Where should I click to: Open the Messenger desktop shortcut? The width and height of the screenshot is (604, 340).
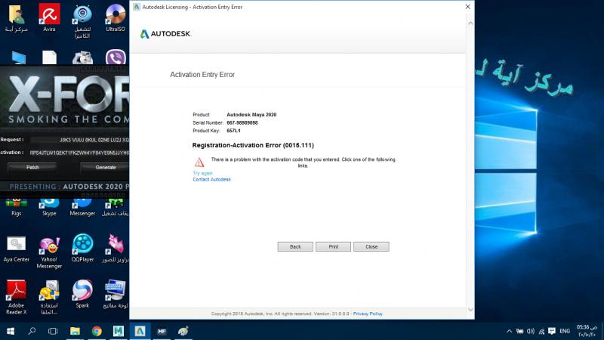(82, 207)
